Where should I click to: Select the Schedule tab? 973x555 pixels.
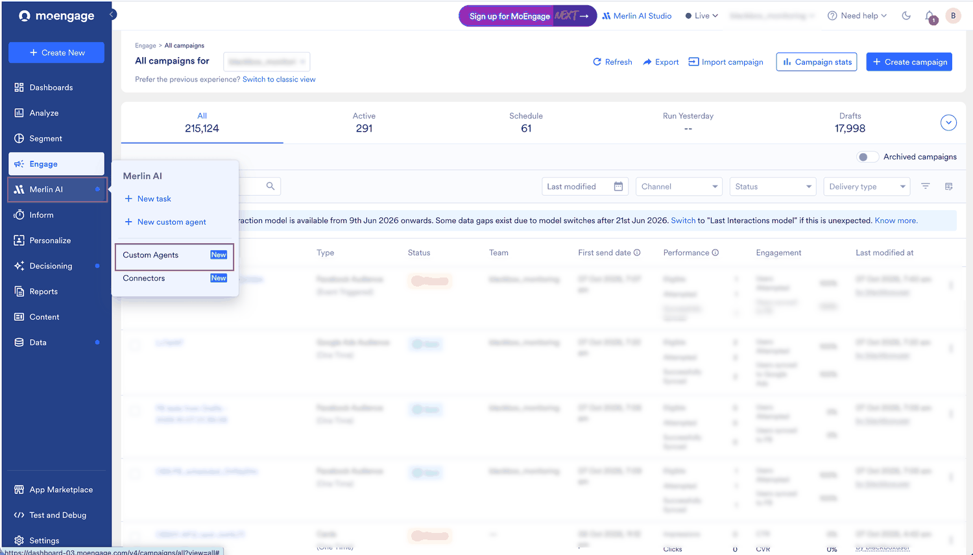(x=526, y=123)
